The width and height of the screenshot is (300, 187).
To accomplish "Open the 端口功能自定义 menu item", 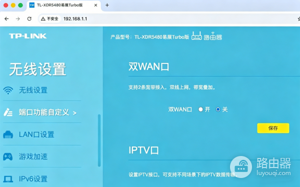I will click(44, 112).
